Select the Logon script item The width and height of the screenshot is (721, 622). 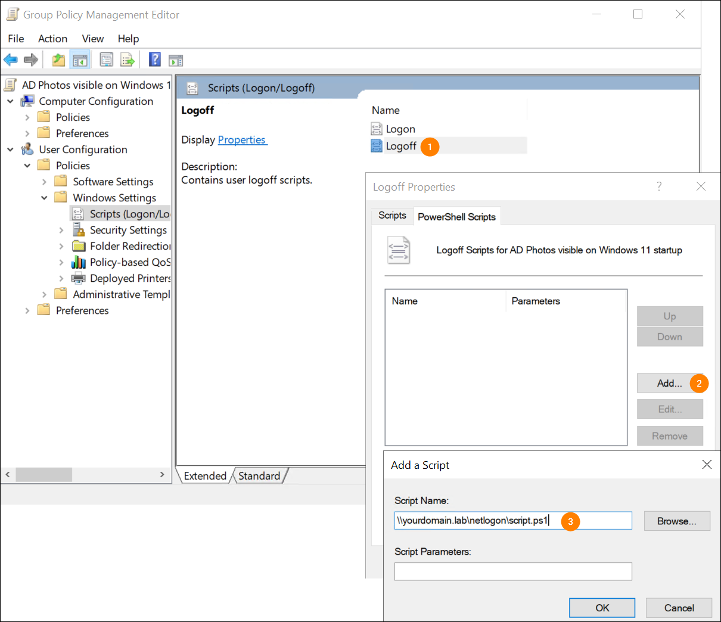[x=400, y=129]
